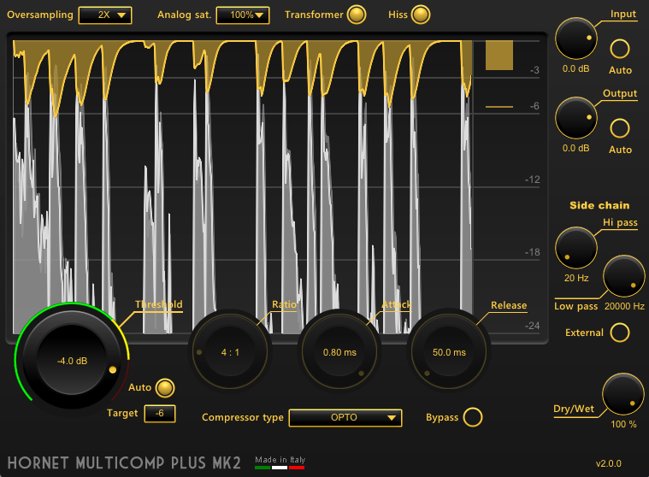649x477 pixels.
Task: Click the Input gain knob
Action: [x=575, y=38]
